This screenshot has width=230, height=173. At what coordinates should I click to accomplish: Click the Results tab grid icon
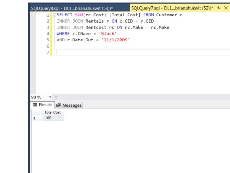[35, 105]
